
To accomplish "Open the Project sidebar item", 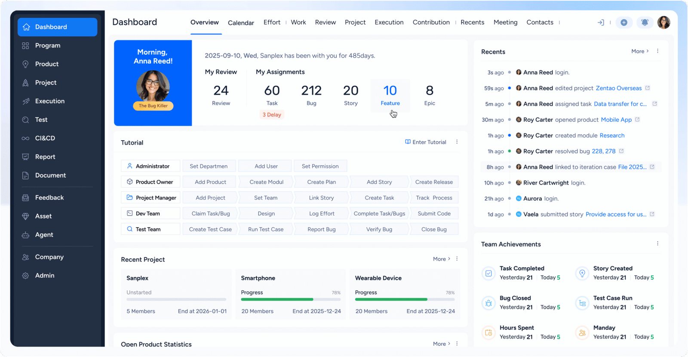I will (57, 83).
